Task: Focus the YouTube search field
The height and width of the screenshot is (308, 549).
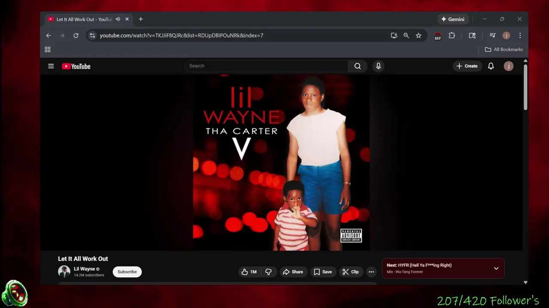Action: [x=266, y=66]
